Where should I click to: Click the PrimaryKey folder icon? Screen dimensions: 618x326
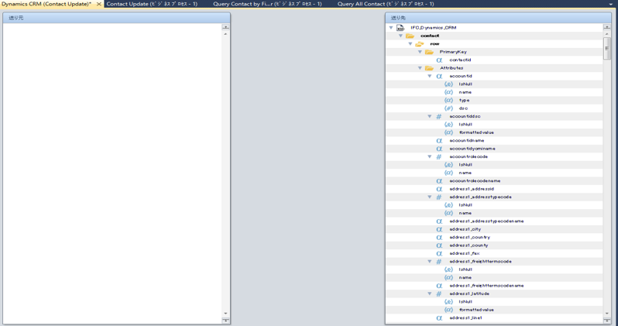coord(429,52)
